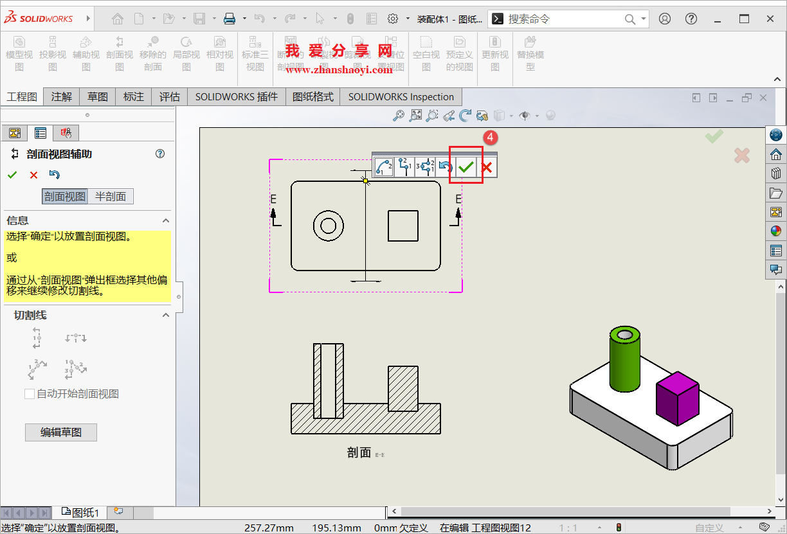Collapse the 切割线 section
Image resolution: width=787 pixels, height=534 pixels.
coord(166,315)
